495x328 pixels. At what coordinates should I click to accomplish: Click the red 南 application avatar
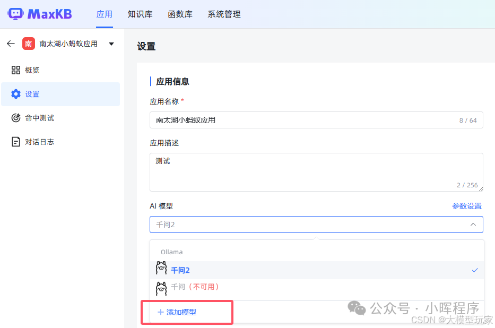pyautogui.click(x=29, y=44)
